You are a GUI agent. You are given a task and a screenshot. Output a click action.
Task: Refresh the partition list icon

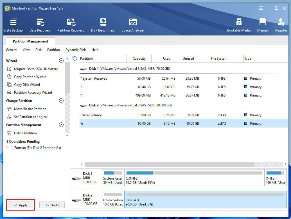click(75, 59)
